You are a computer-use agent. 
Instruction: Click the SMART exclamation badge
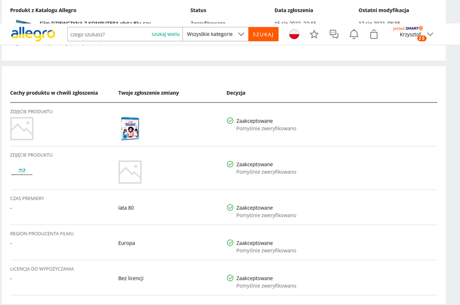click(421, 28)
